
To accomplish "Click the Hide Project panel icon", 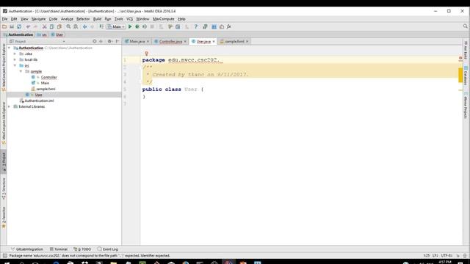I will tap(117, 41).
